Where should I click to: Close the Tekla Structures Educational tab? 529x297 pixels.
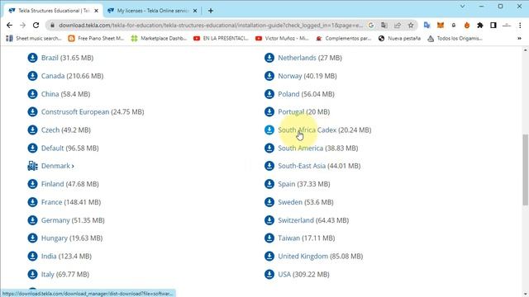tap(96, 11)
